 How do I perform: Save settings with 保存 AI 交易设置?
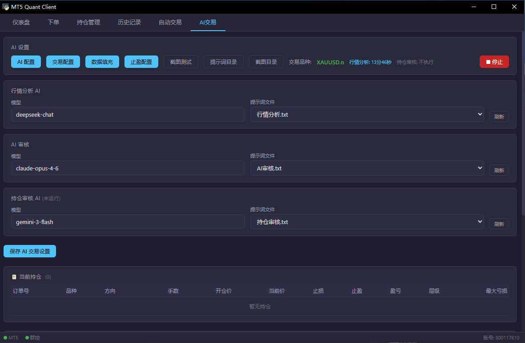pos(30,251)
